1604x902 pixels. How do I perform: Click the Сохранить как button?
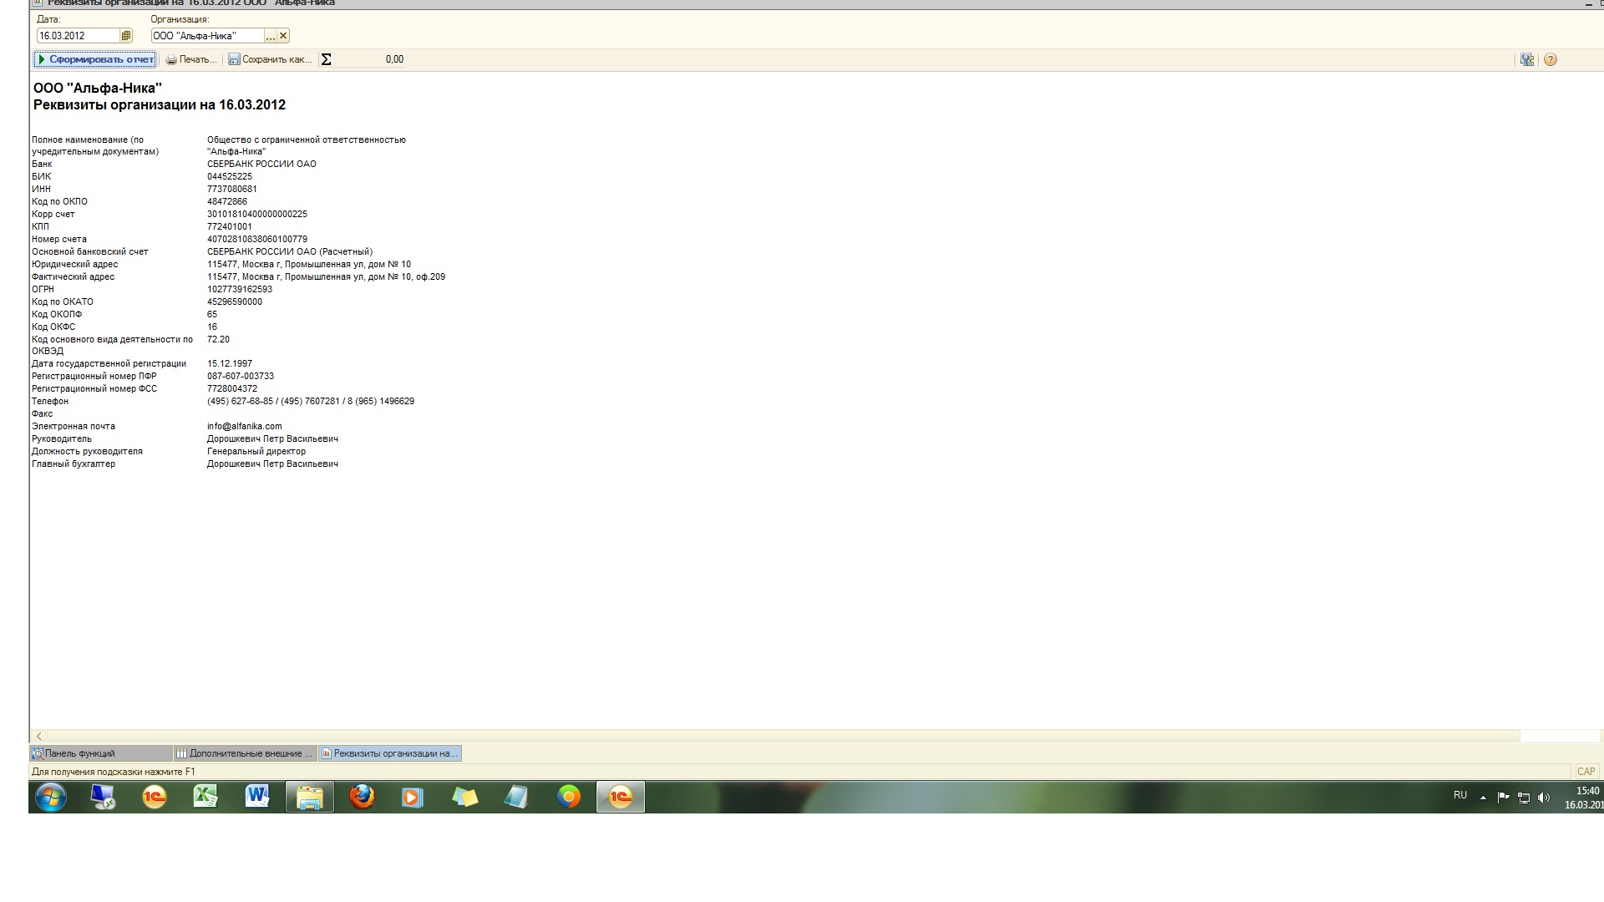[x=270, y=59]
